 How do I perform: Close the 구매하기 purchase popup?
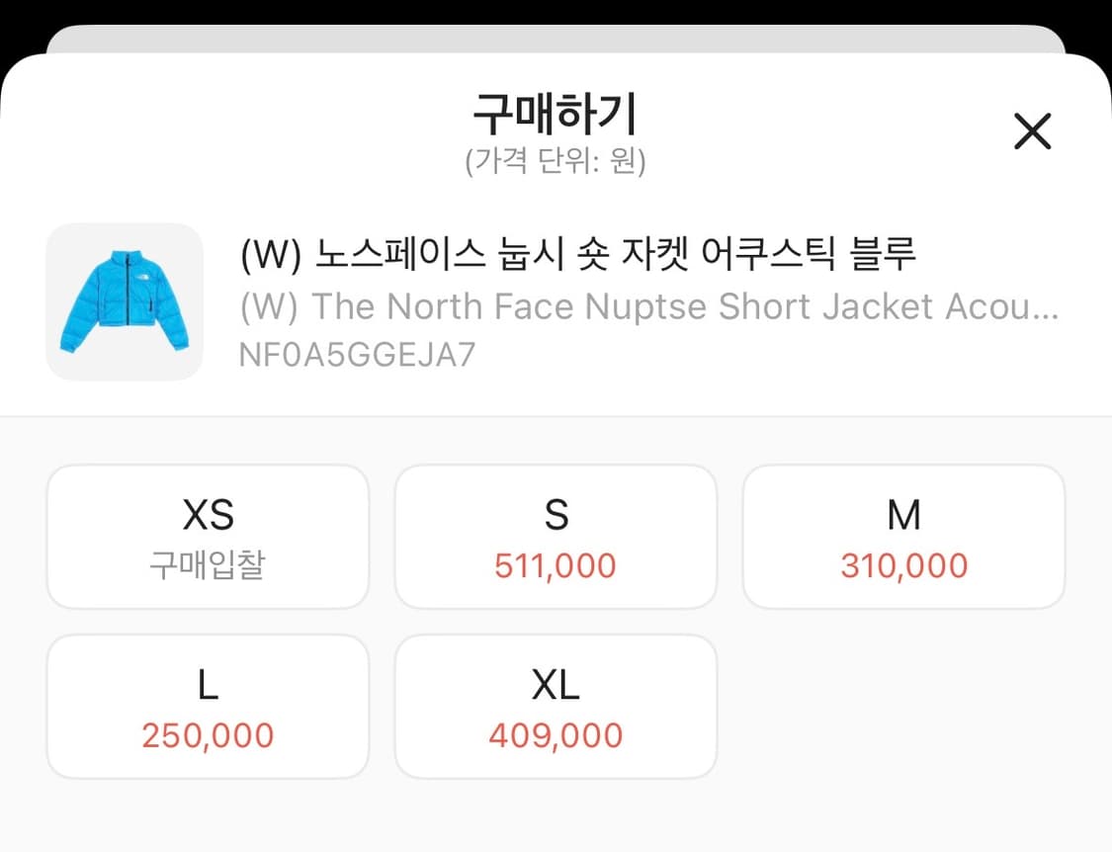point(1032,130)
